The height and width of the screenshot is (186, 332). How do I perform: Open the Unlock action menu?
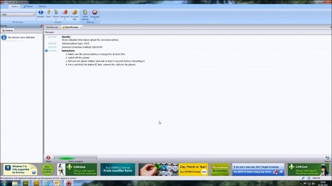[56, 15]
